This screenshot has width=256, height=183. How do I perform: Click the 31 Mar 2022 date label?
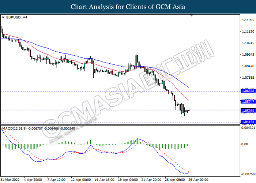[10, 180]
